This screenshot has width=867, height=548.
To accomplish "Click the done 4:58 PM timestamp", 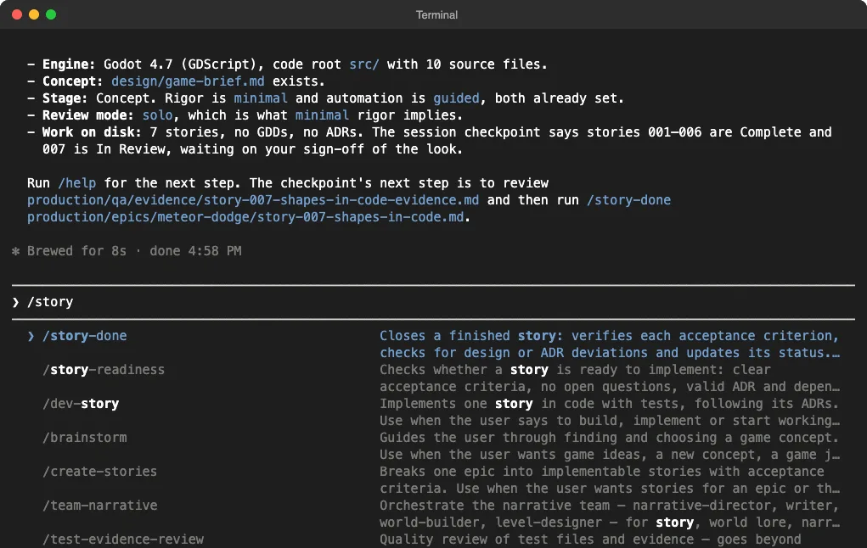I will click(x=196, y=251).
